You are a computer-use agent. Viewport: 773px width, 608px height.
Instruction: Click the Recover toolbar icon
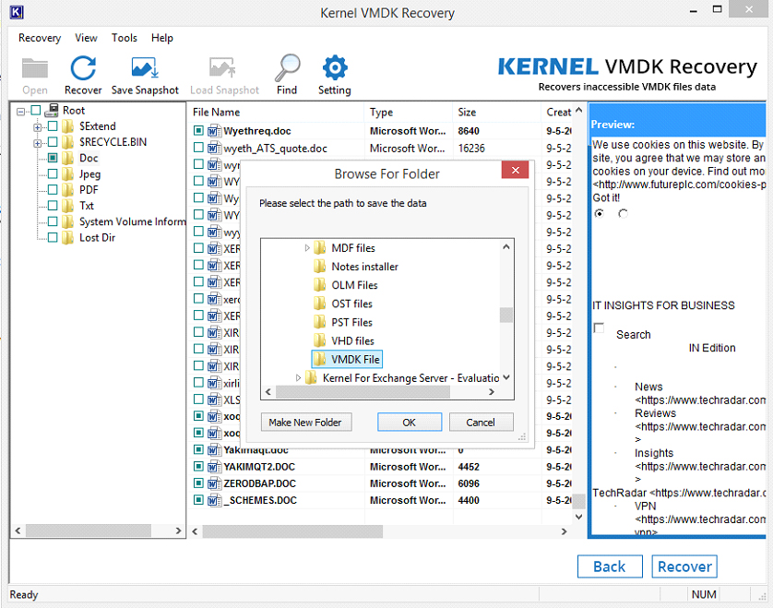83,68
